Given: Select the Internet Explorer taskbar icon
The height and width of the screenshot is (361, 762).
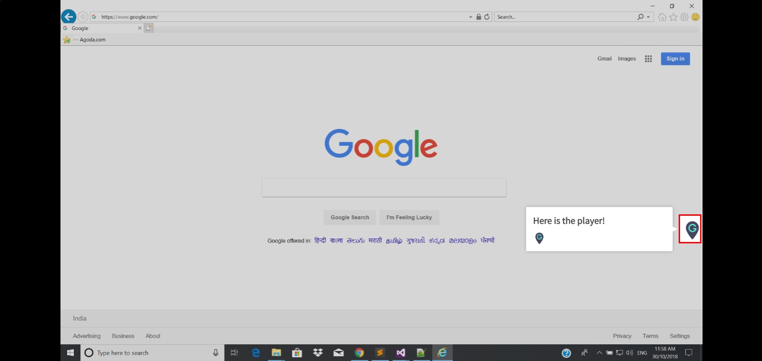Looking at the screenshot, I should tap(442, 352).
